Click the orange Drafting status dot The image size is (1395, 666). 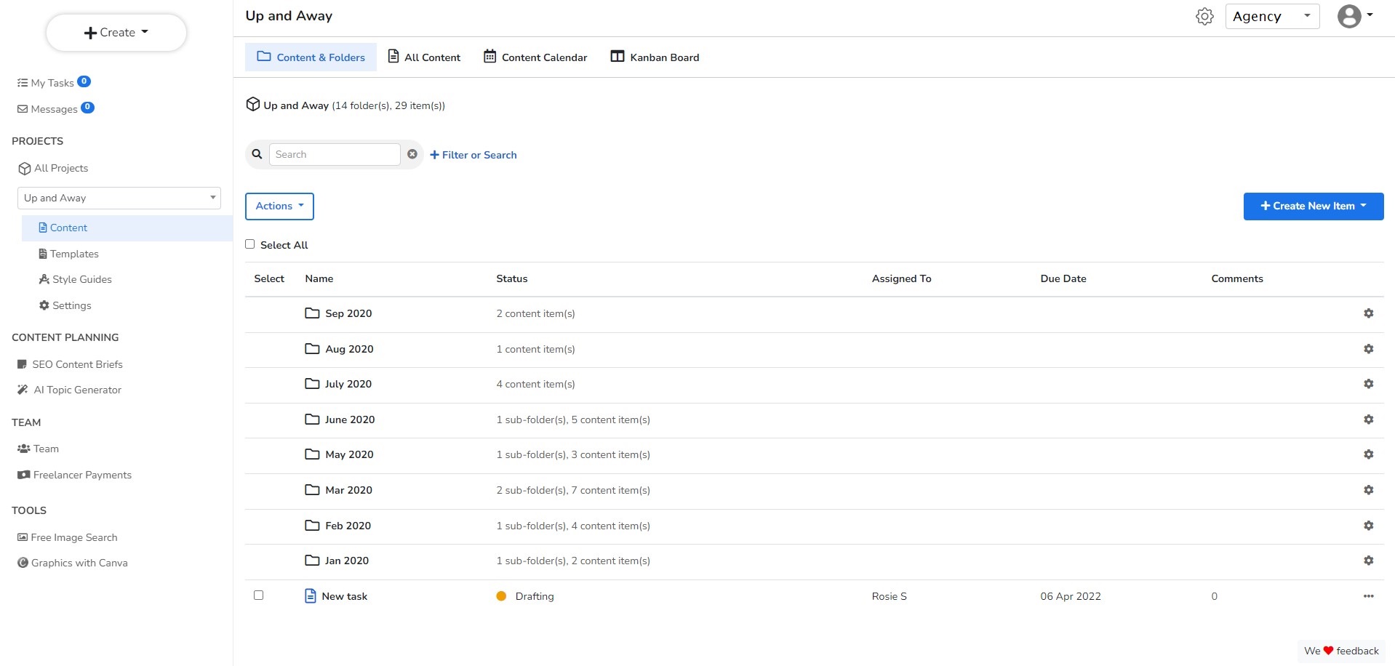pyautogui.click(x=501, y=596)
